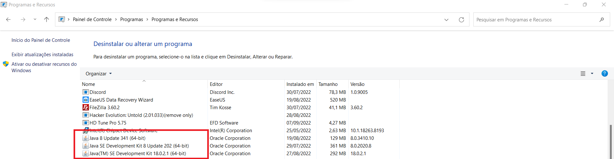Open Programas breadcrumb
Image resolution: width=614 pixels, height=159 pixels.
tap(131, 19)
